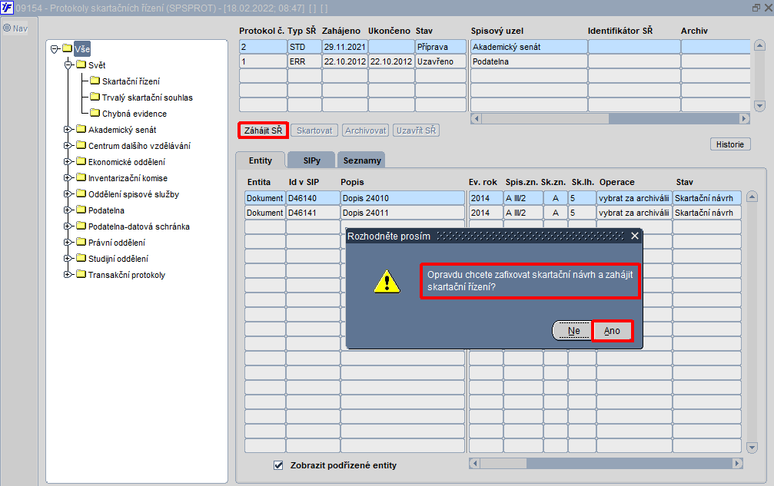Switch to the Seznamy tab
This screenshot has width=774, height=486.
[360, 160]
